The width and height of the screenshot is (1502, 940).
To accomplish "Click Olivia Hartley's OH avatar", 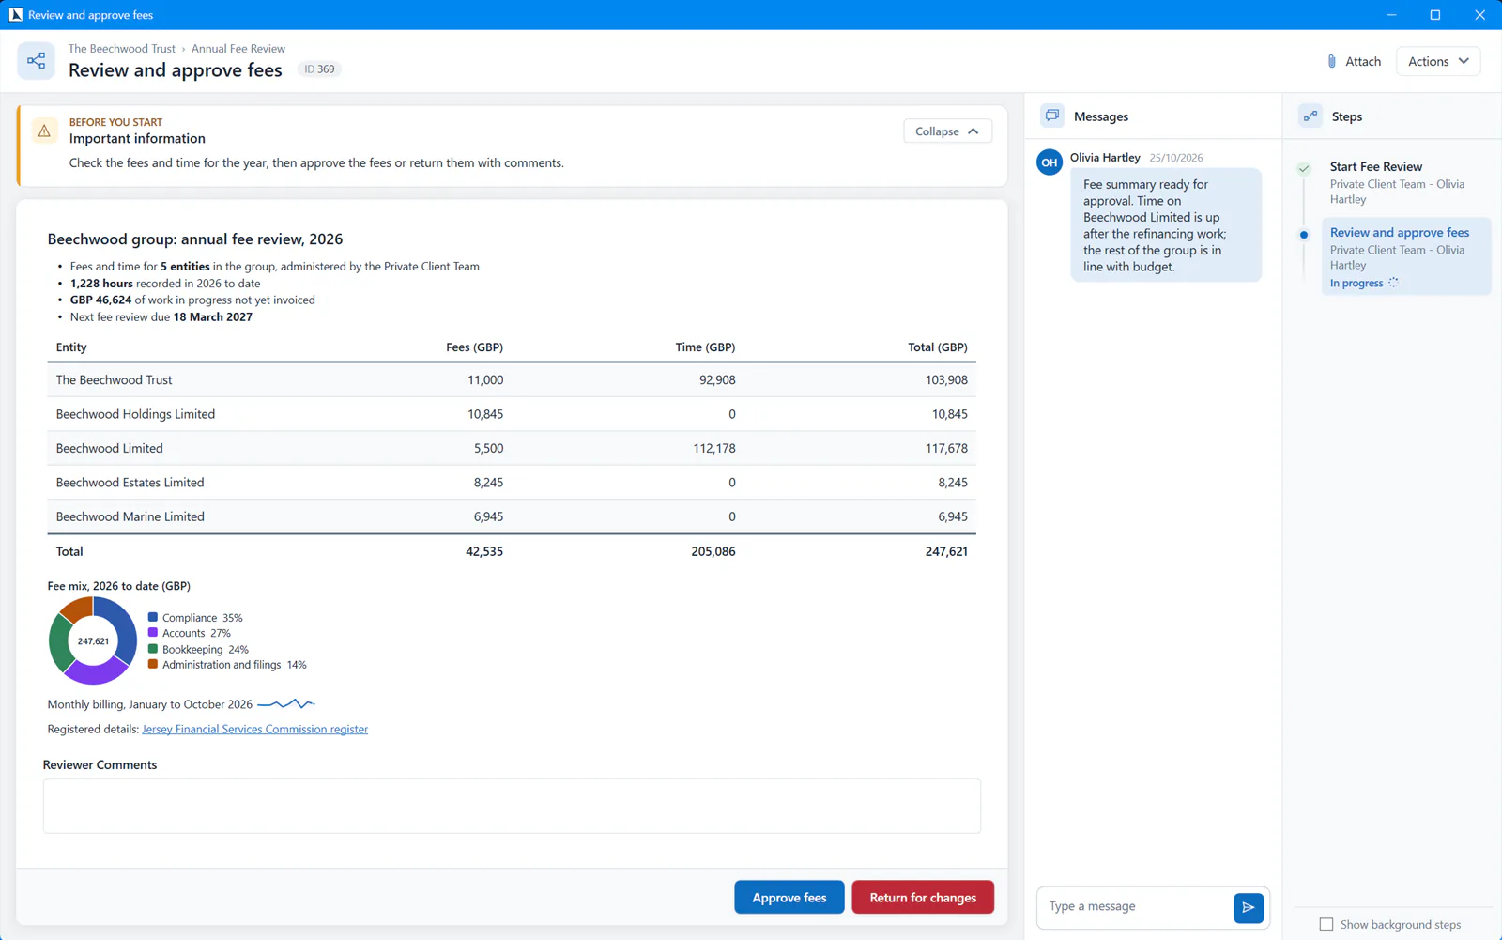I will point(1050,162).
